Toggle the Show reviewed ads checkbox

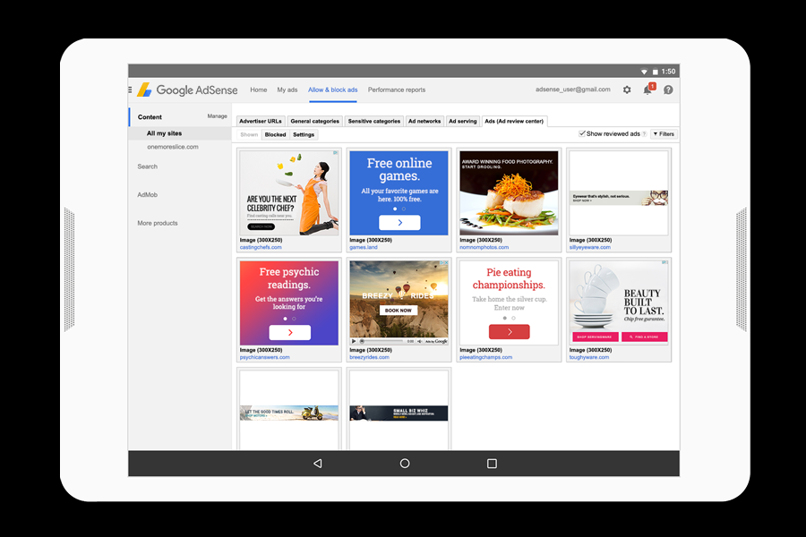tap(582, 133)
